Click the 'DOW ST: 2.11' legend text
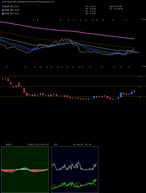This screenshot has height=193, width=146. pyautogui.click(x=11, y=6)
